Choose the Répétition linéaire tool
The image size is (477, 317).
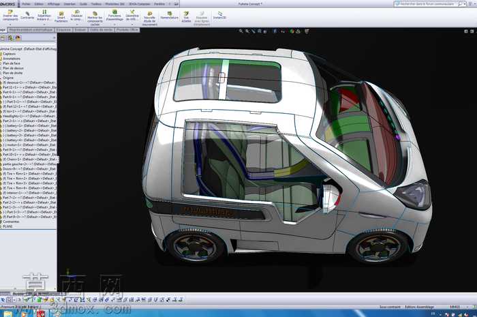pos(44,15)
